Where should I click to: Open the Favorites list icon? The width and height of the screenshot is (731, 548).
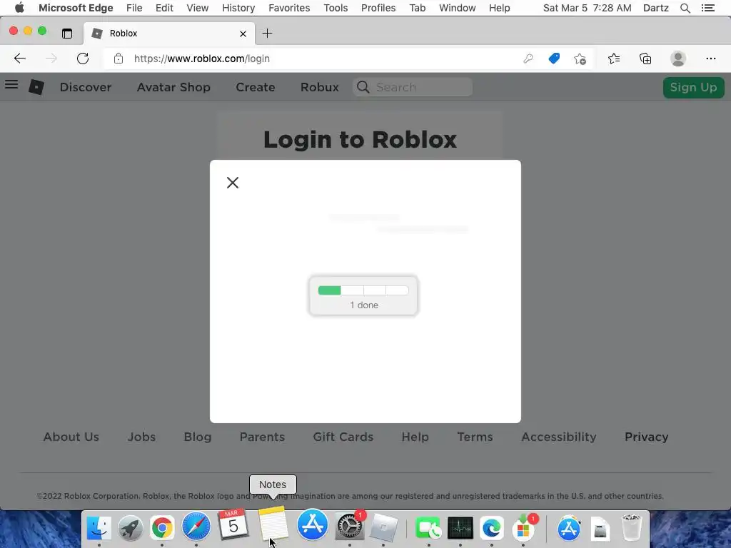614,59
